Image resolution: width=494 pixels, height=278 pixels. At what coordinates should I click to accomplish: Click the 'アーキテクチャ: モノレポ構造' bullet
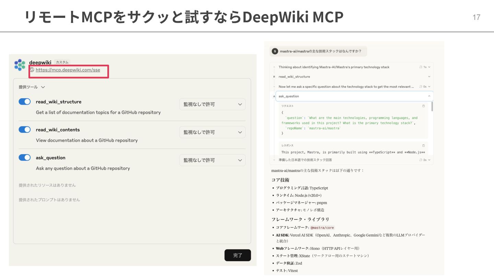tap(300, 210)
